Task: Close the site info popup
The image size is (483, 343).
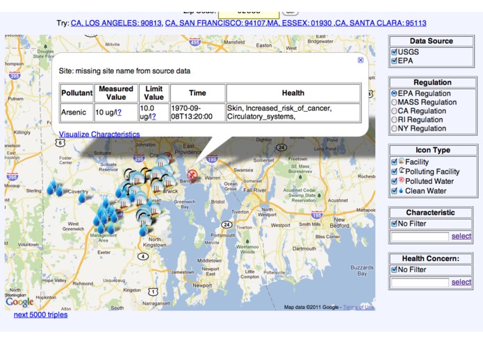Action: 361,60
